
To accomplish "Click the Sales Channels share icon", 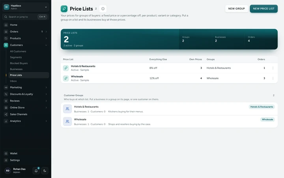I will point(6,114).
